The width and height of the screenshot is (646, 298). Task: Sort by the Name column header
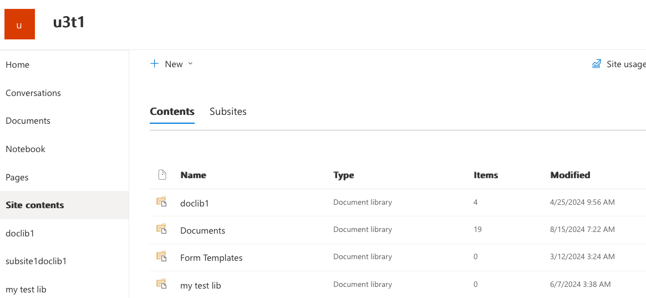coord(193,175)
